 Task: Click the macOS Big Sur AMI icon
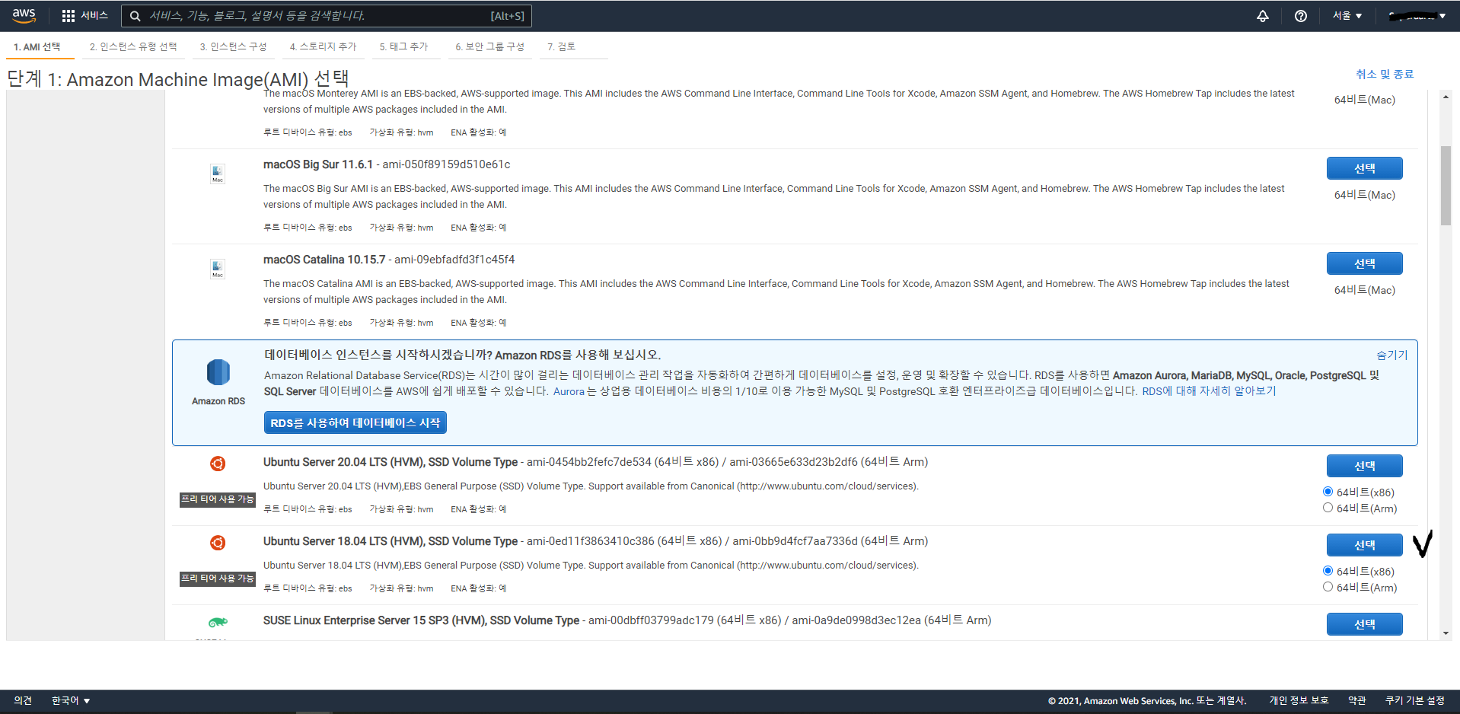coord(218,174)
